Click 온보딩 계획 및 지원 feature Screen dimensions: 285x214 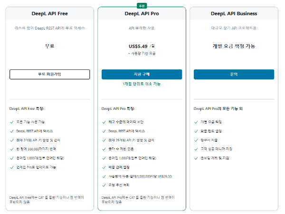(x=215, y=158)
